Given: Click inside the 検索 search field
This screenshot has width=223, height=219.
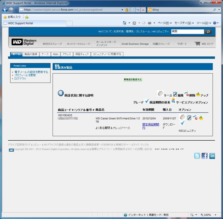Looking at the screenshot, I should point(187,32).
